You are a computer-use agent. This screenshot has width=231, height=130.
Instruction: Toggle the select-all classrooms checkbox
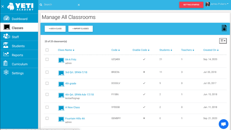click(47, 50)
